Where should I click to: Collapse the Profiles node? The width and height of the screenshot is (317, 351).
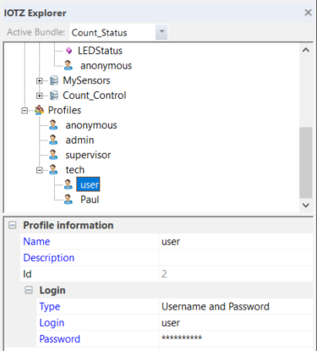coord(25,111)
